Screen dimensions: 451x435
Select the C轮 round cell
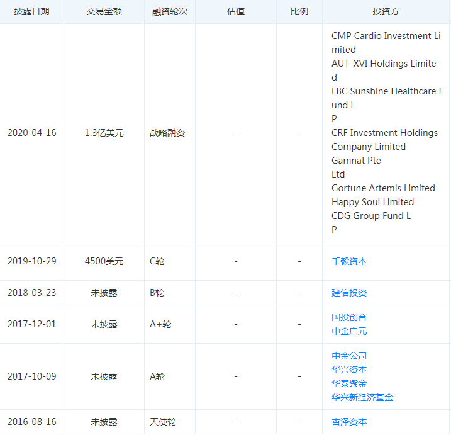(157, 261)
